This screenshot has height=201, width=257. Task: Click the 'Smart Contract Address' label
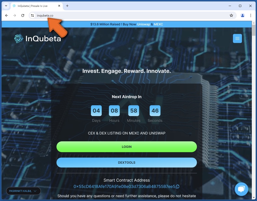pos(127,180)
